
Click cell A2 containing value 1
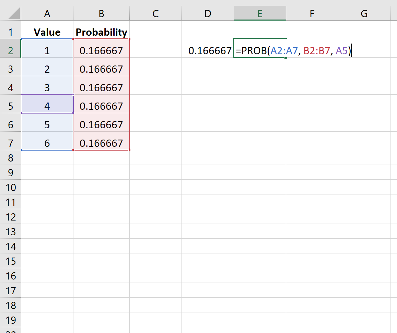47,51
